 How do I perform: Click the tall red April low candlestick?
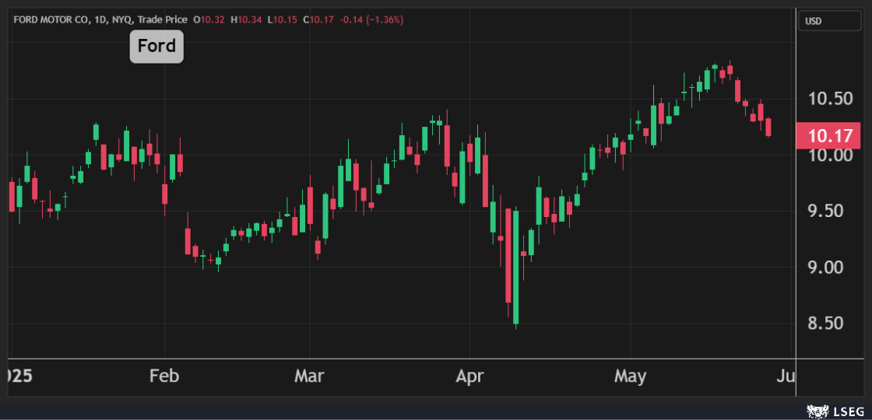point(508,255)
